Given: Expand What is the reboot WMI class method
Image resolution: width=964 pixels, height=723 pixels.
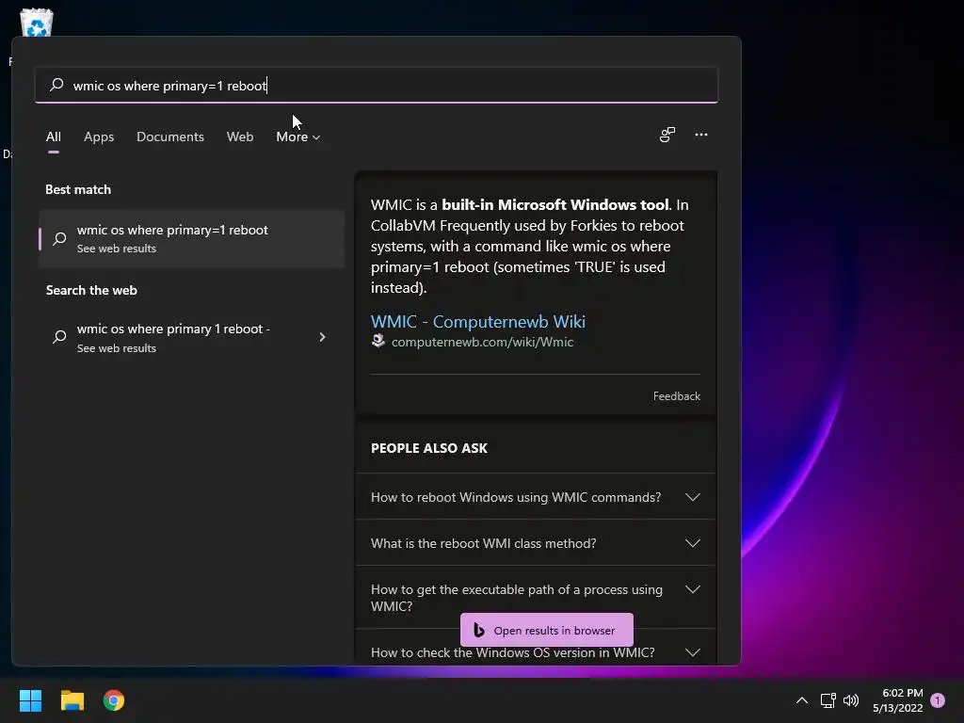Looking at the screenshot, I should (535, 543).
